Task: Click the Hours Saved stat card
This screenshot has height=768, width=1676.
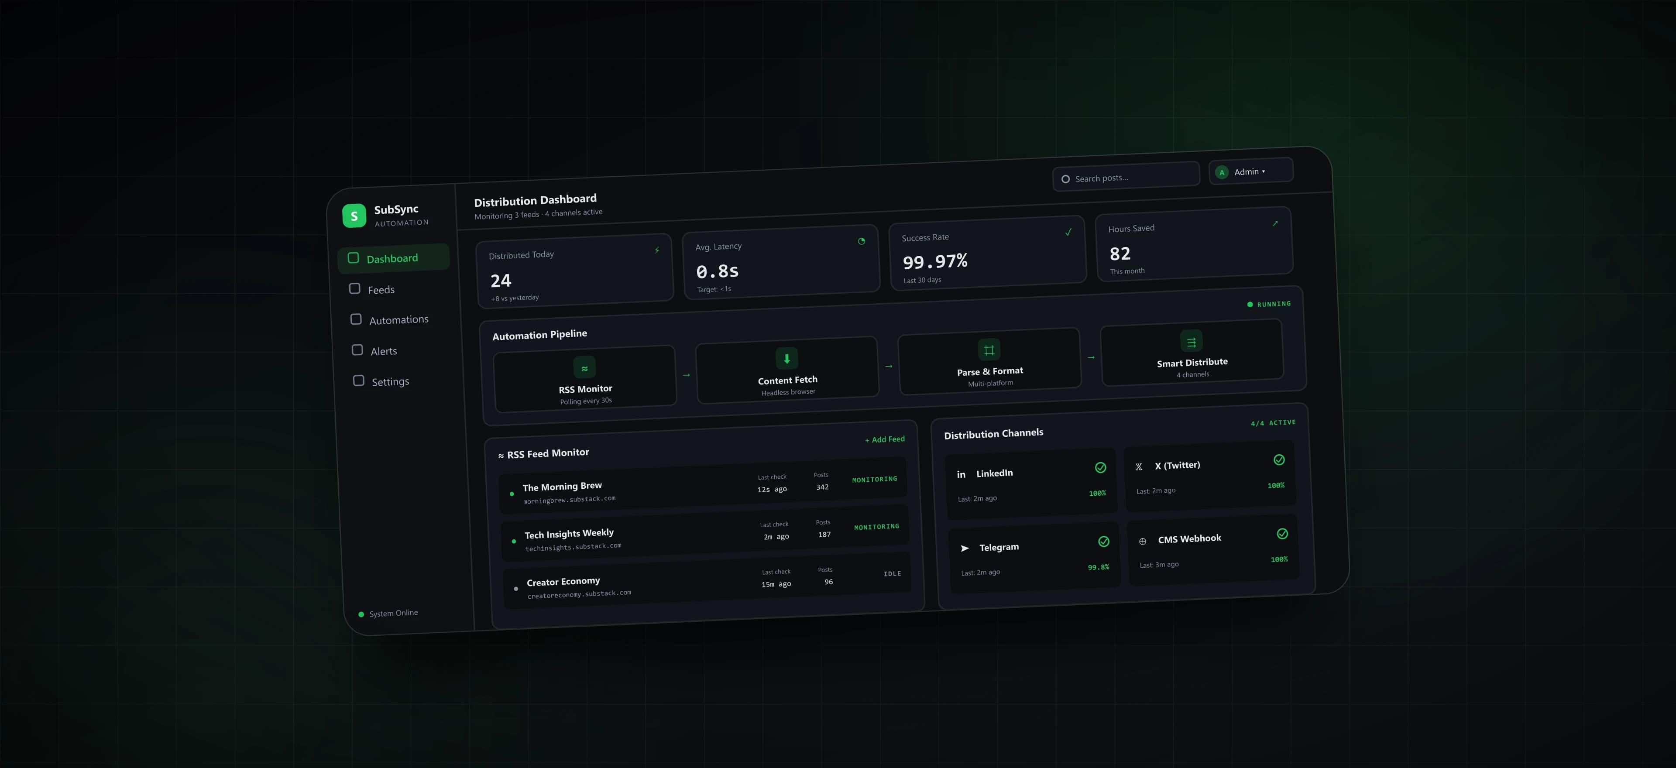Action: [x=1194, y=244]
